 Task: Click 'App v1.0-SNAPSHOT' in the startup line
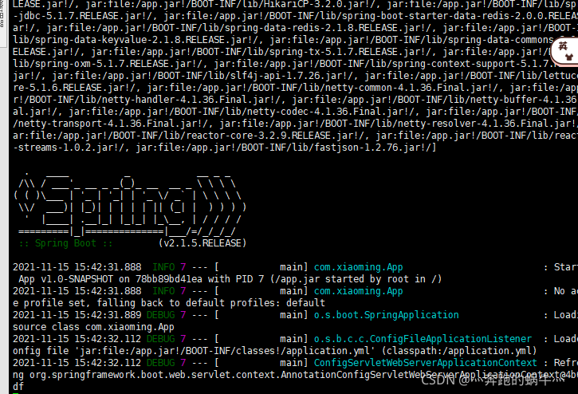pos(65,279)
